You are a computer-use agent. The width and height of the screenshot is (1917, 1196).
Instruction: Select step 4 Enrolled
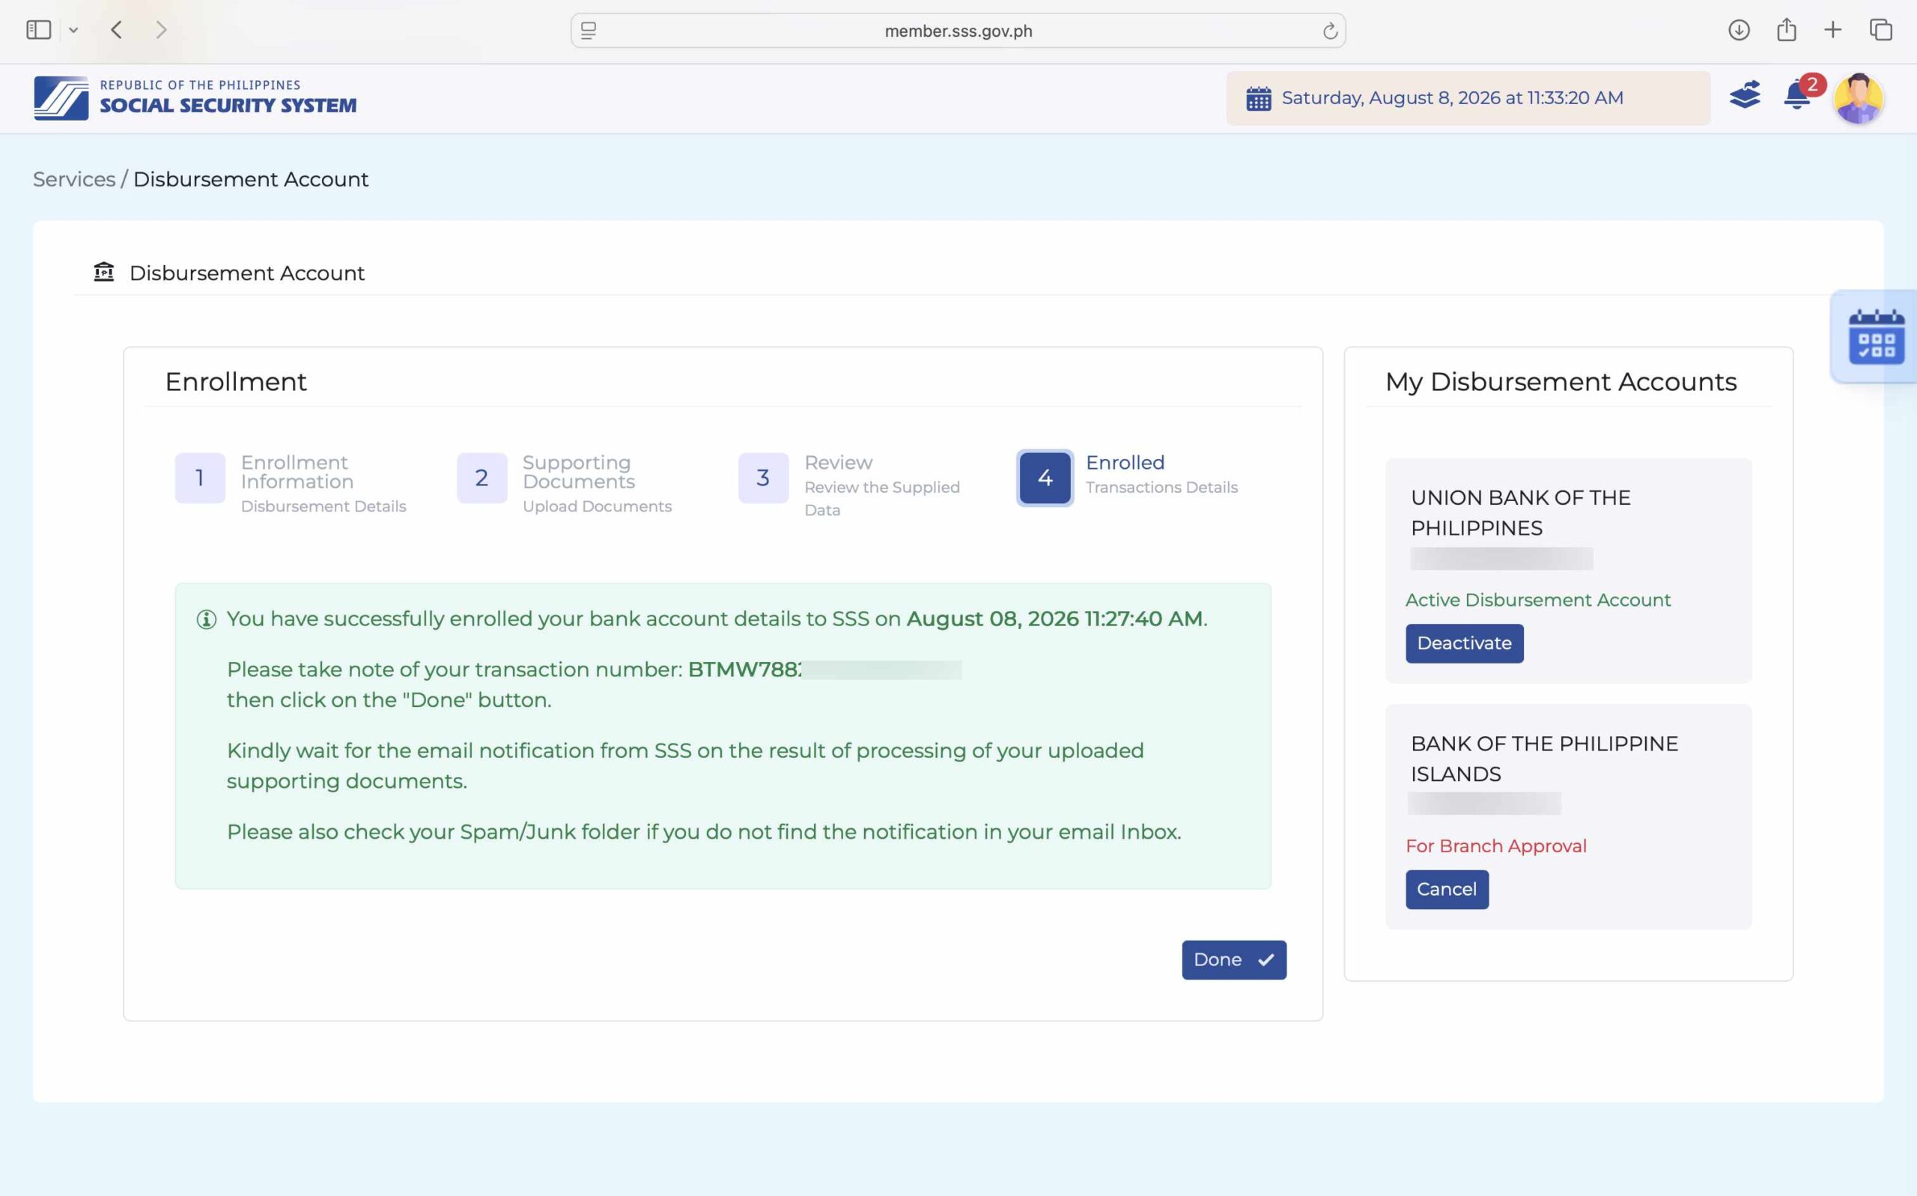coord(1128,477)
